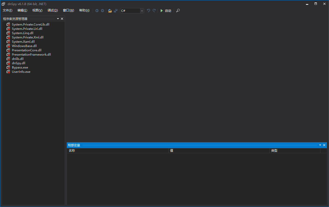This screenshot has height=207, width=329.
Task: Select System.Private.Xml.dll in the tree
Action: point(28,37)
